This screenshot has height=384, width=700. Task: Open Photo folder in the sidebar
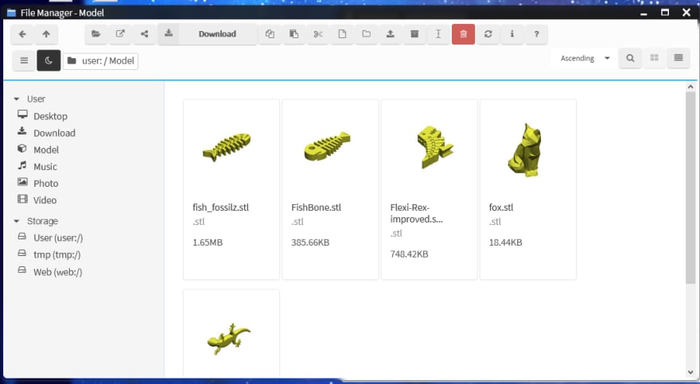(38, 184)
